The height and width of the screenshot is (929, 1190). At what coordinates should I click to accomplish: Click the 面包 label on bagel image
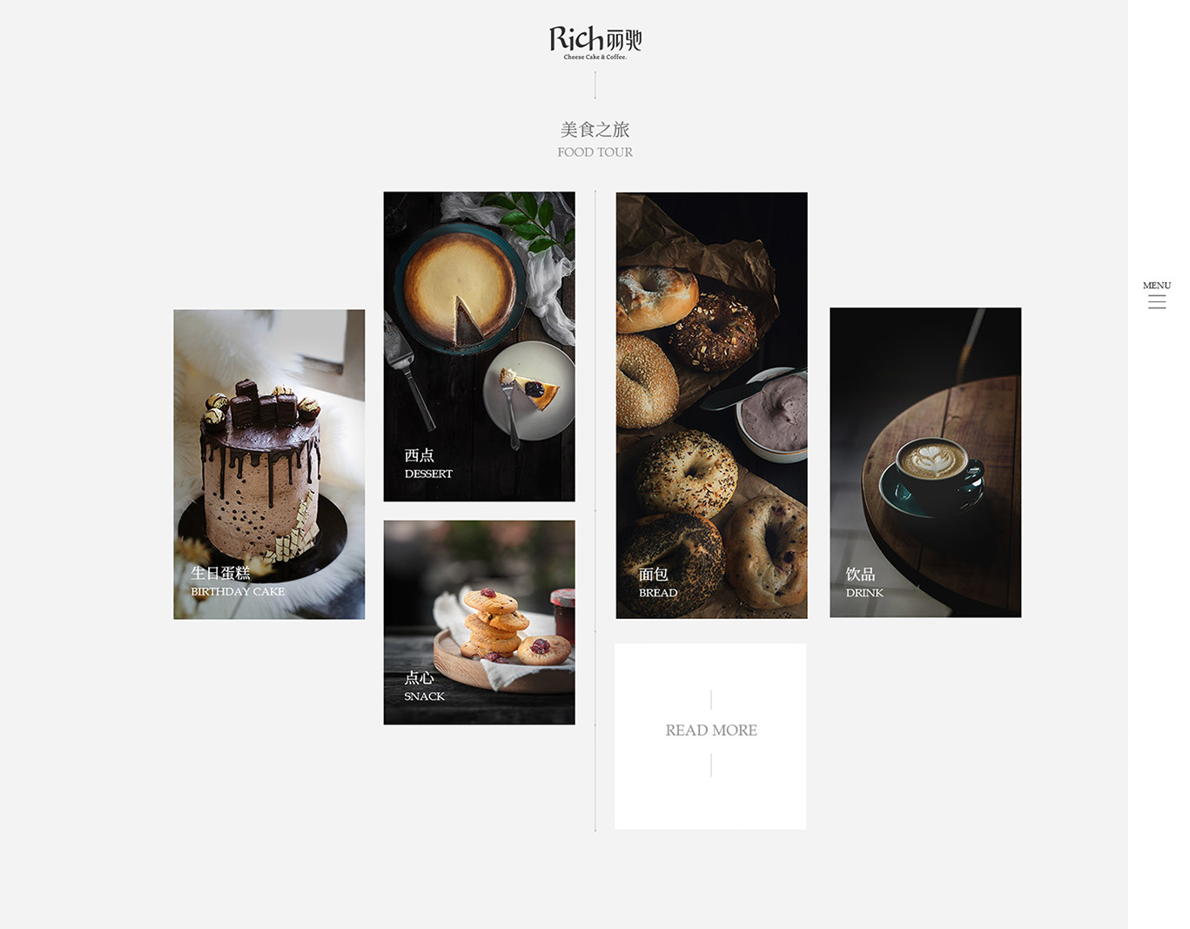pyautogui.click(x=654, y=574)
